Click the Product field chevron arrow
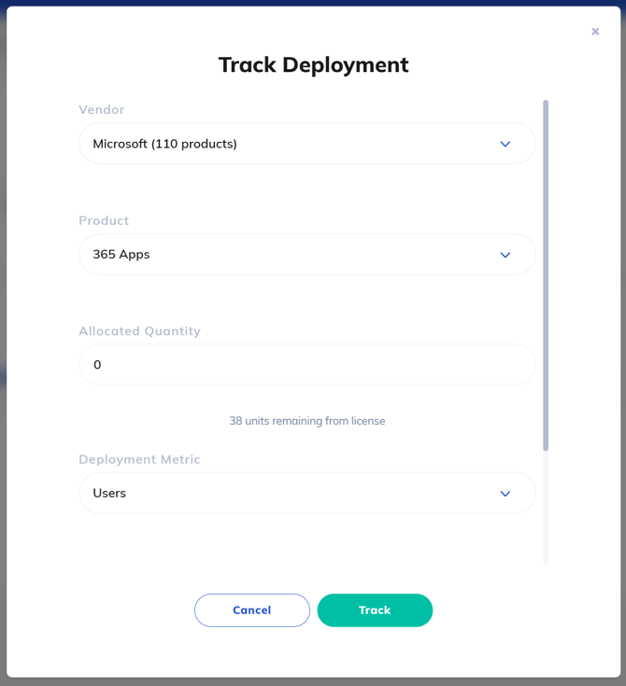Screen dimensions: 626x686 coord(505,255)
